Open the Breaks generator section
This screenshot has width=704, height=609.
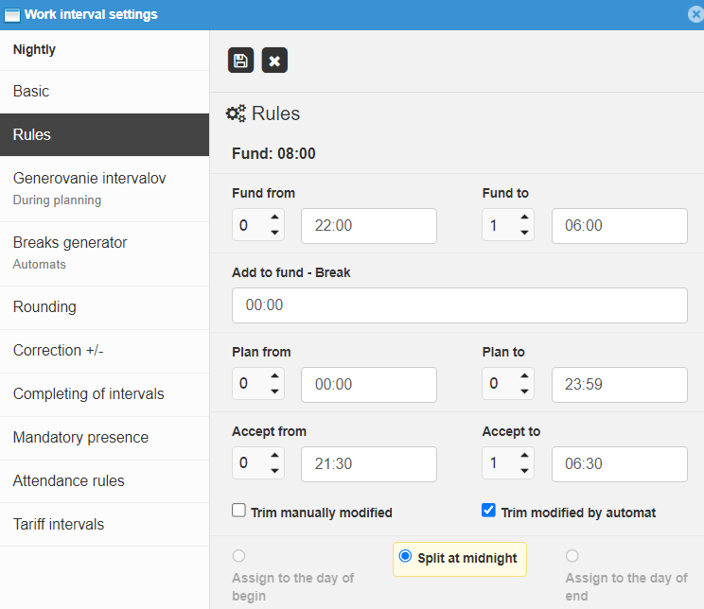pos(105,253)
